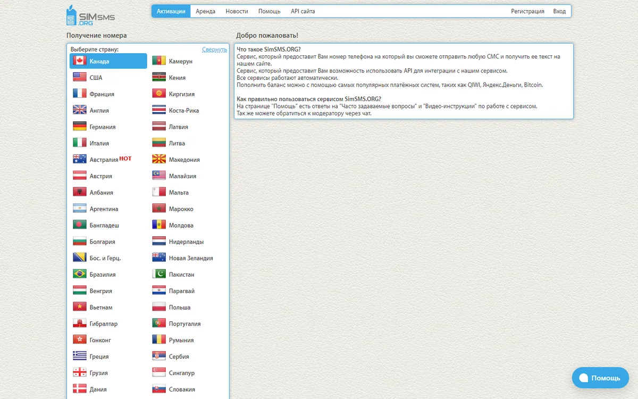
Task: Collapse country list via Свернуть link
Action: (x=214, y=49)
